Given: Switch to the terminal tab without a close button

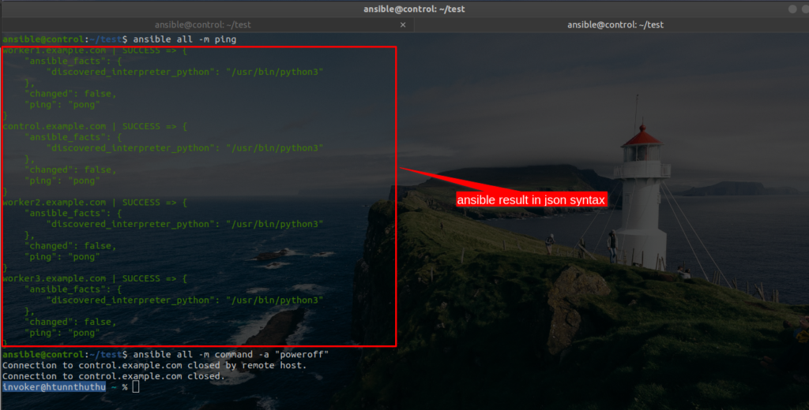Looking at the screenshot, I should (x=615, y=24).
